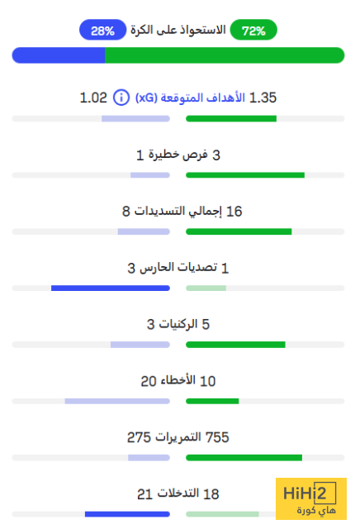355x529 pixels.
Task: Click the passes stat label 755 275
Action: 177,437
